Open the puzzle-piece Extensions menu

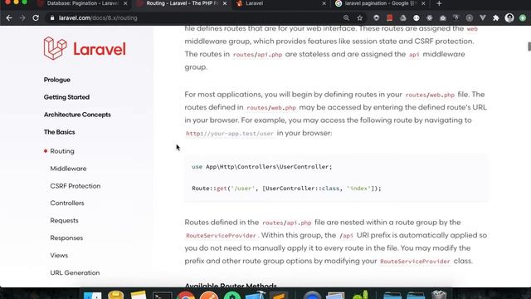pyautogui.click(x=496, y=18)
